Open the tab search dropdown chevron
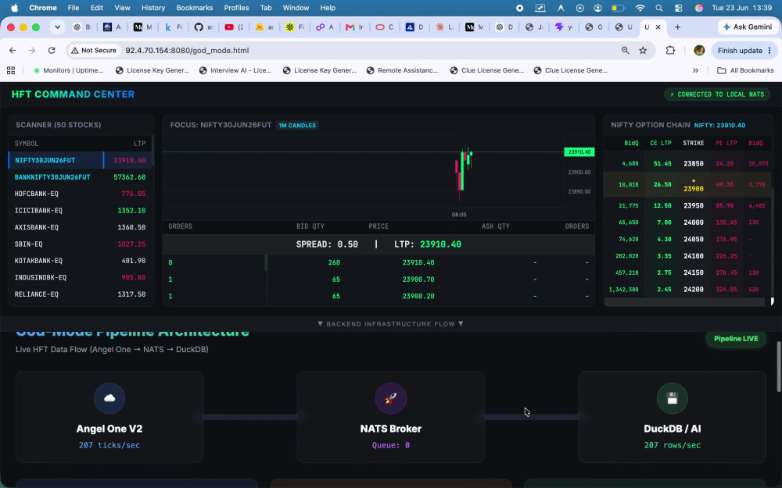The image size is (782, 488). click(57, 27)
